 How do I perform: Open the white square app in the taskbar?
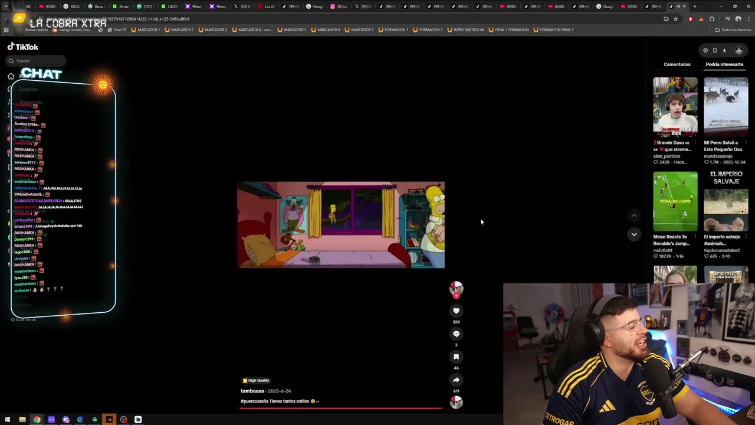(x=138, y=420)
